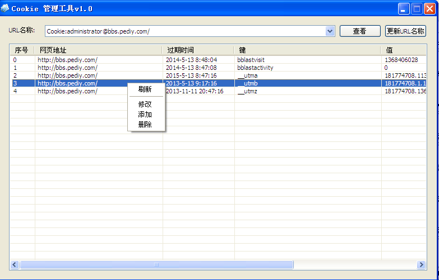Select 添加 in the context menu
This screenshot has height=280, width=439.
click(145, 115)
